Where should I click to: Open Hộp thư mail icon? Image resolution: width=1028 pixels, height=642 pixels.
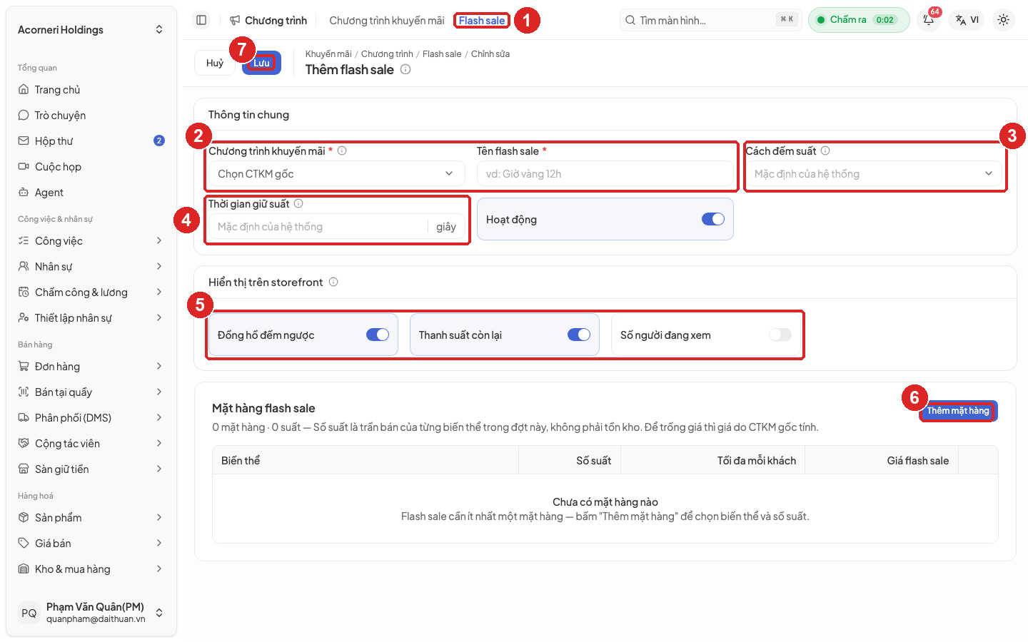tap(24, 141)
